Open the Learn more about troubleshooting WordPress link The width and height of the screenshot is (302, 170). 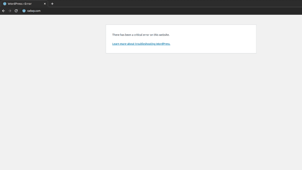coord(141,44)
